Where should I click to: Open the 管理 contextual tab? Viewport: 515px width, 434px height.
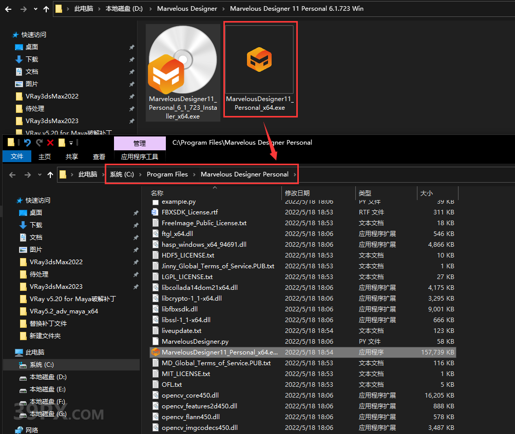(x=140, y=143)
